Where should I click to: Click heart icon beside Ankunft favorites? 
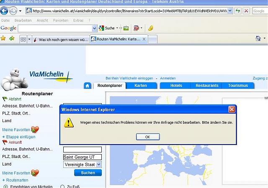pyautogui.click(x=35, y=173)
